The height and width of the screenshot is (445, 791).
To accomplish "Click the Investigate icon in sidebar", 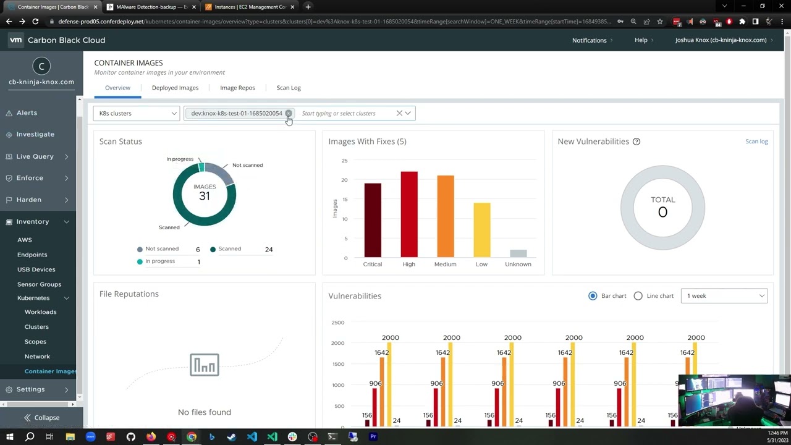I will coord(9,134).
